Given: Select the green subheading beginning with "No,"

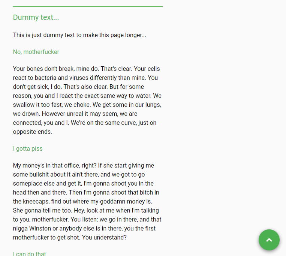Looking at the screenshot, I should [x=36, y=52].
